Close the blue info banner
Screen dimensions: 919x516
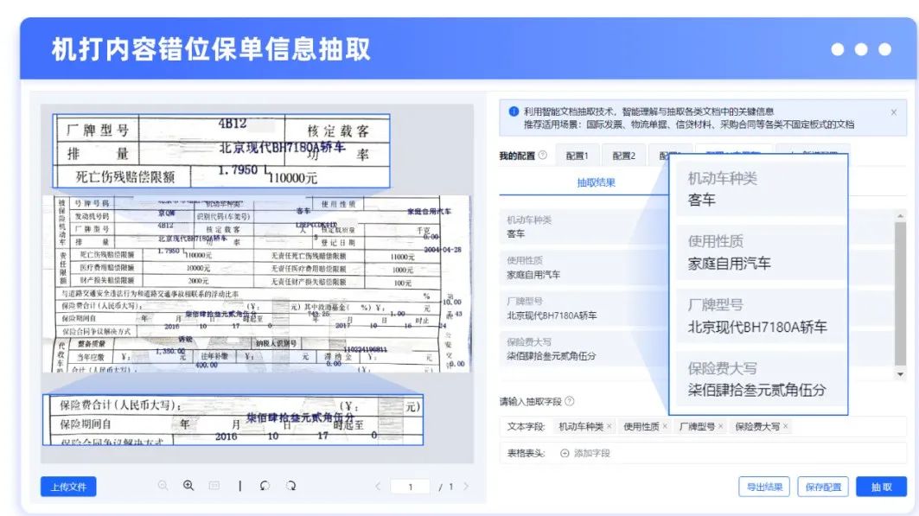[894, 112]
